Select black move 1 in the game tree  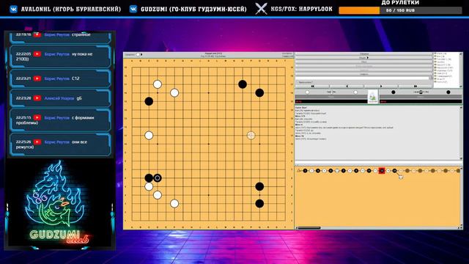[305, 171]
